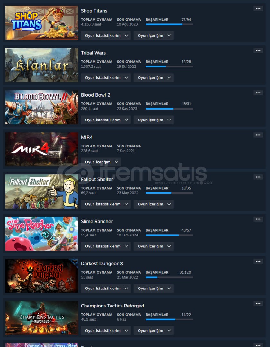Screen dimensions: 270x347
Task: Click the Champions Tactics Reforged ellipsis icon
Action: tap(258, 303)
